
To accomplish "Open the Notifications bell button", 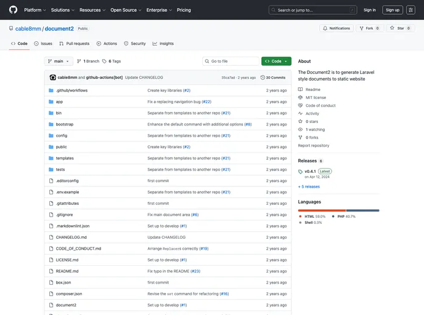I will [336, 28].
